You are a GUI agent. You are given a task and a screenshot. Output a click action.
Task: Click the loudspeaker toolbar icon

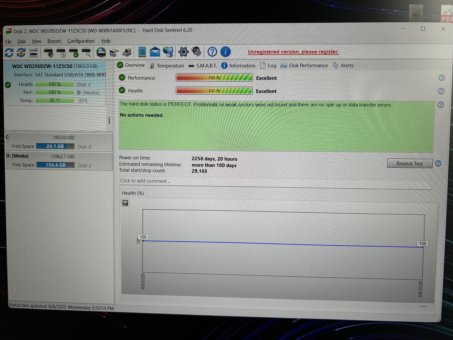point(196,52)
